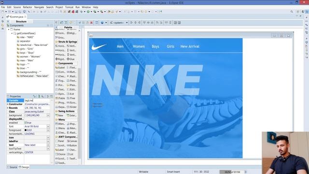309x174 pixels.
Task: Click ellipsis button for text property
Action: coord(48,145)
